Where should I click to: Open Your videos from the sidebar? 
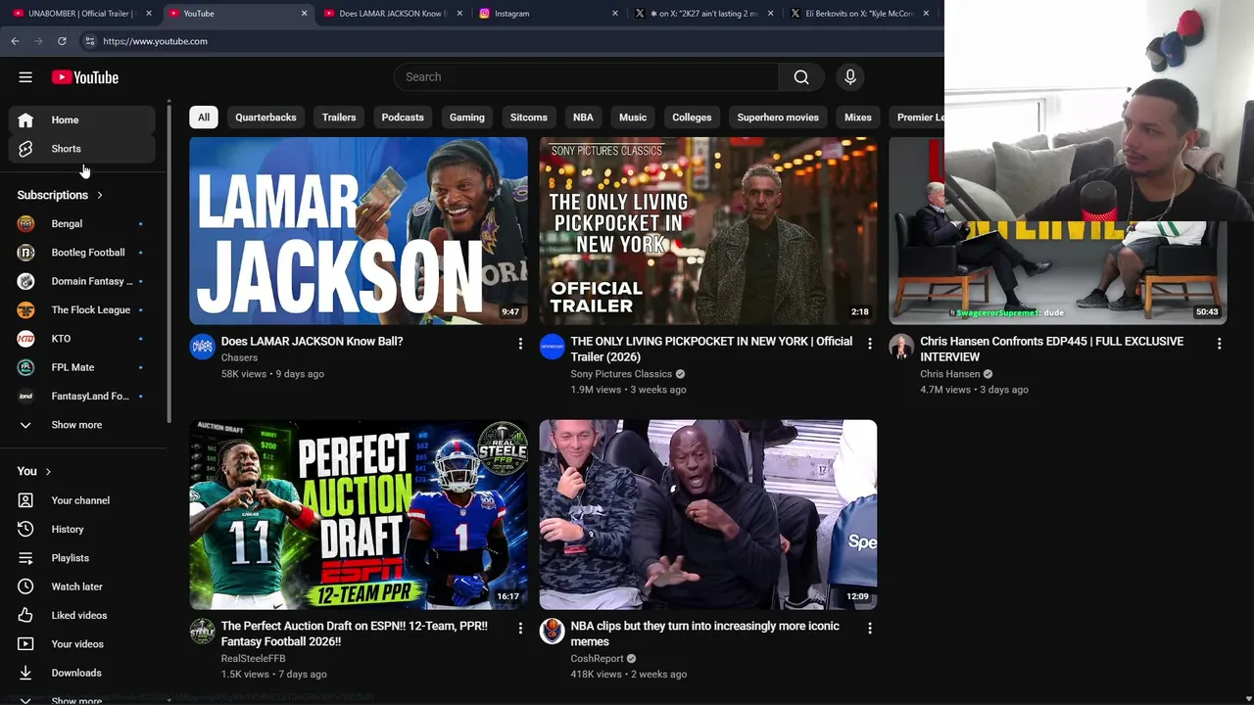(x=82, y=644)
